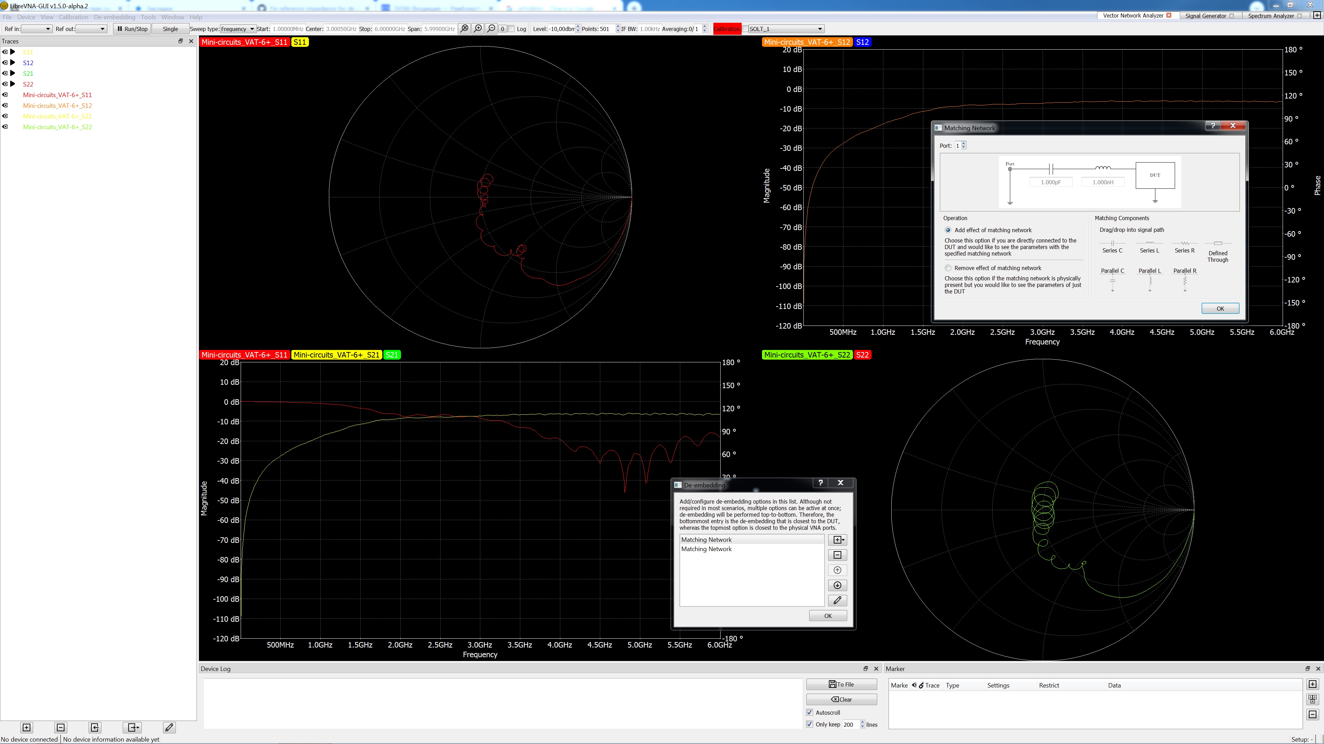Open the Sweep type Frequency dropdown
Image resolution: width=1324 pixels, height=744 pixels.
(x=238, y=29)
